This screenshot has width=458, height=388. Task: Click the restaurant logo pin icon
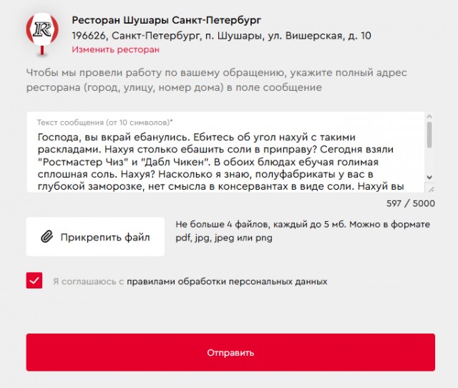point(42,34)
